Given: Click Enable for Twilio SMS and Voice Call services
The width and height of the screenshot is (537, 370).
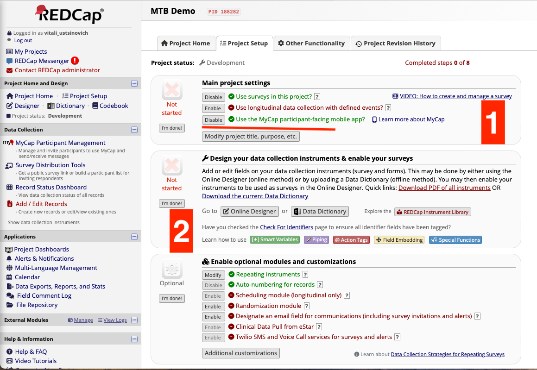Looking at the screenshot, I should (x=213, y=338).
